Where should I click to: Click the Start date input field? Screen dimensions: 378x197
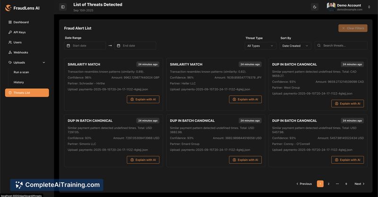coord(85,46)
